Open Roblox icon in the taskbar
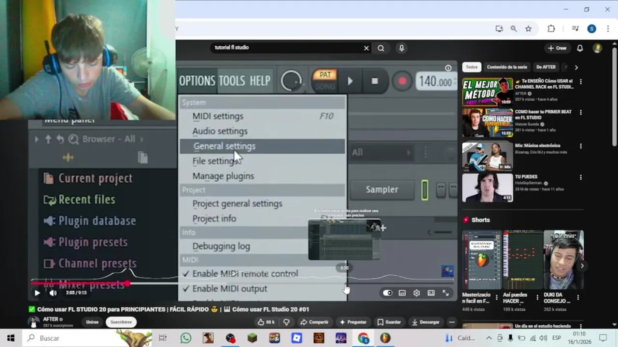Image resolution: width=618 pixels, height=347 pixels. pyautogui.click(x=296, y=338)
